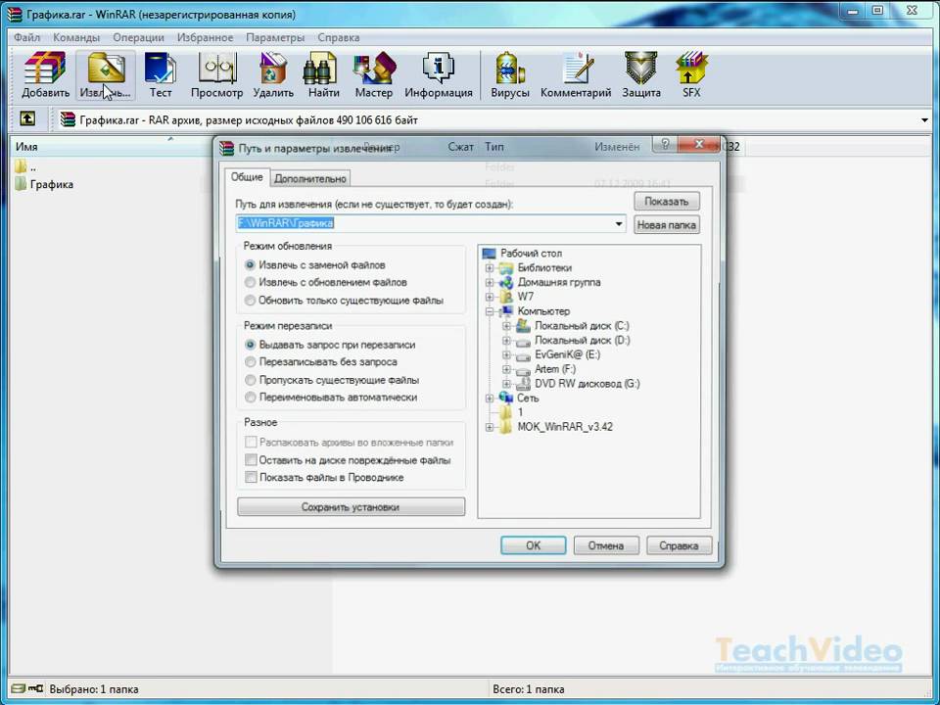
Task: Switch to the Общие tab
Action: click(x=247, y=177)
